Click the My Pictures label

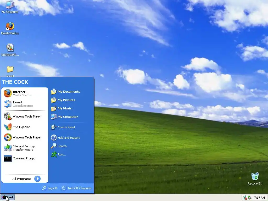pyautogui.click(x=66, y=100)
